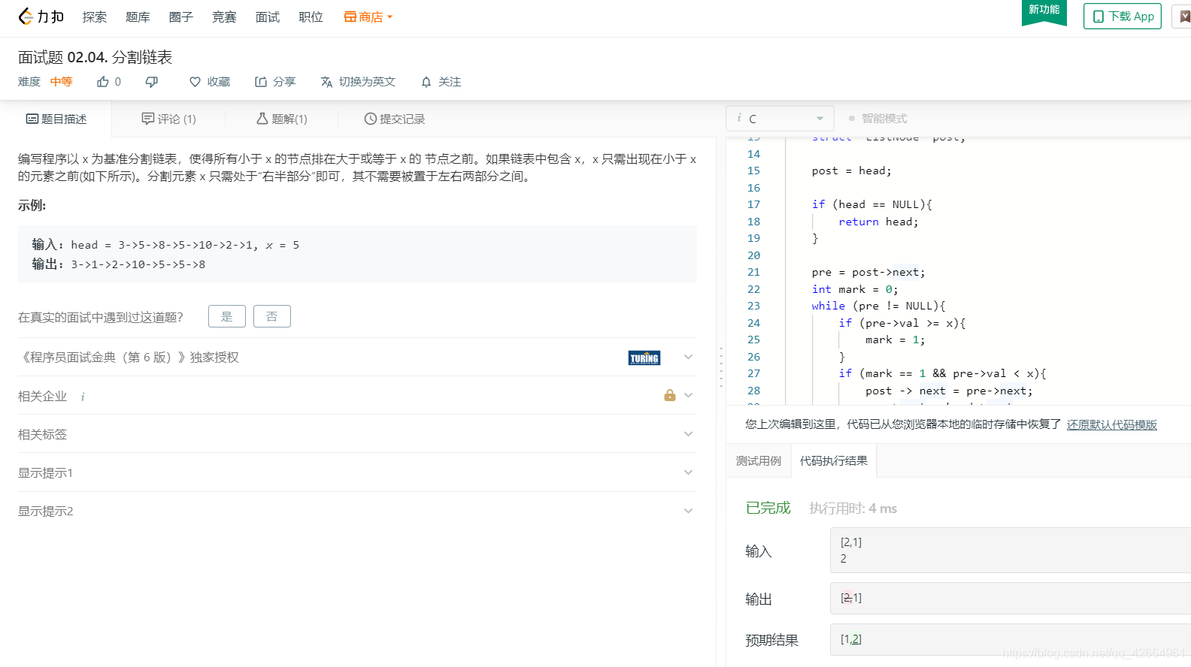Open the 面试 interview menu
Screen dimensions: 1191x667
pos(268,17)
